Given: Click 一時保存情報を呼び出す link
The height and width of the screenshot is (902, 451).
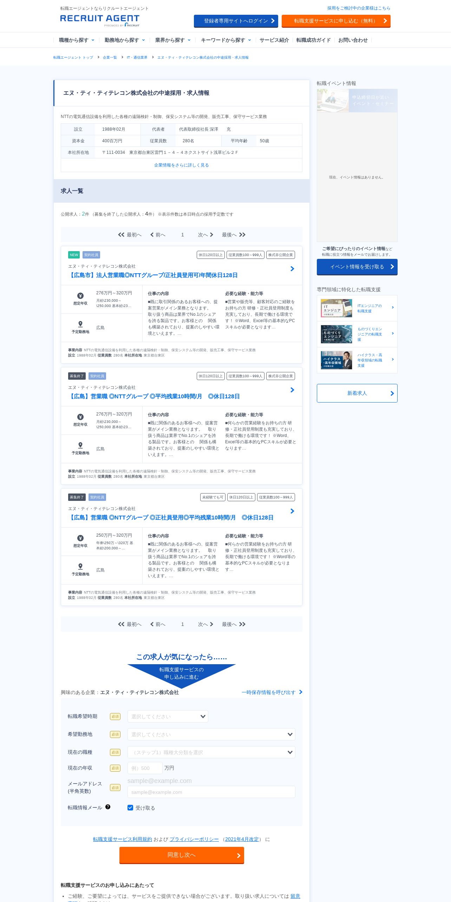Looking at the screenshot, I should point(272,692).
